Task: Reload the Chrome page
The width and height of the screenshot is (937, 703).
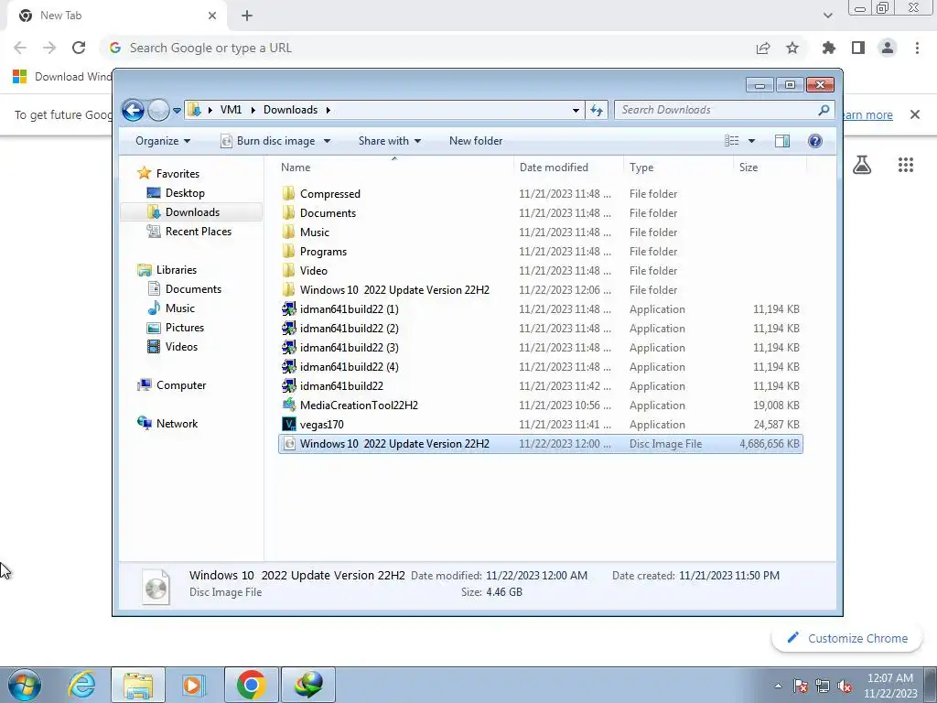Action: (79, 48)
